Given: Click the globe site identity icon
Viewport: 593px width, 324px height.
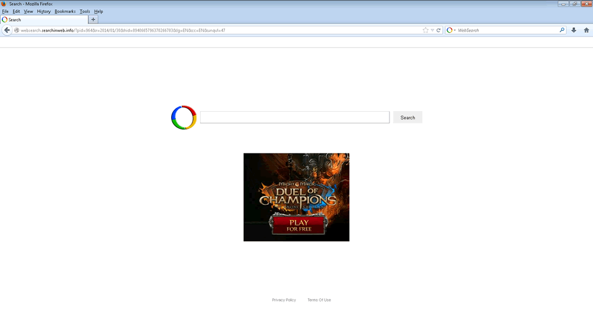Looking at the screenshot, I should click(17, 30).
